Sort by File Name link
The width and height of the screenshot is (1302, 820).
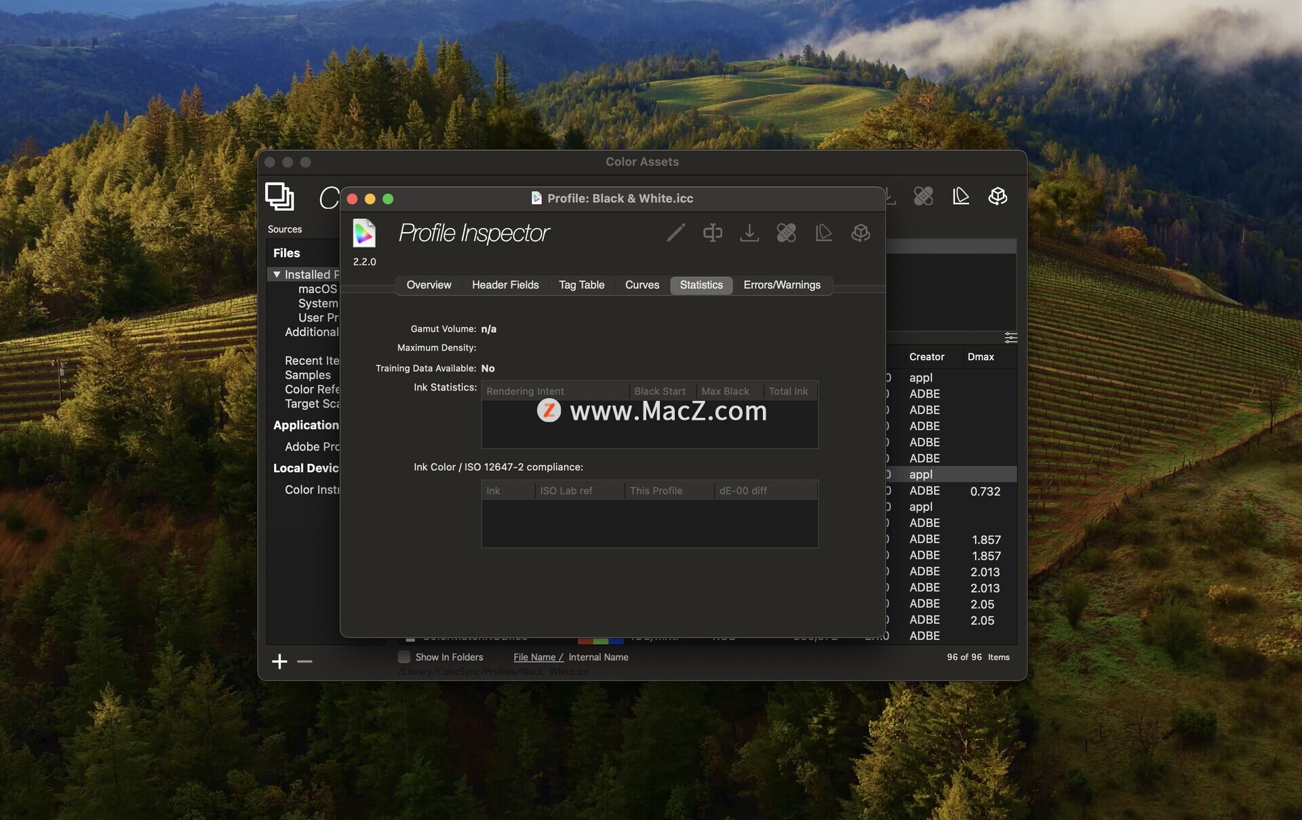538,657
